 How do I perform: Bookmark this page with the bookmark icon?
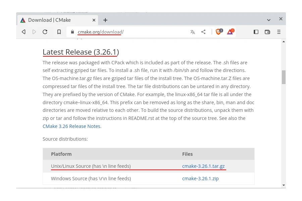[x=59, y=32]
